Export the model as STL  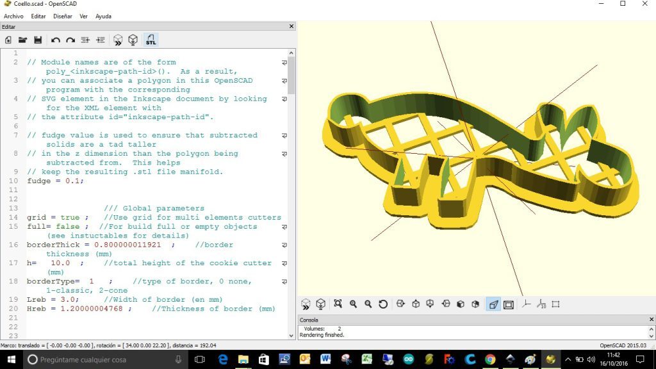point(151,40)
